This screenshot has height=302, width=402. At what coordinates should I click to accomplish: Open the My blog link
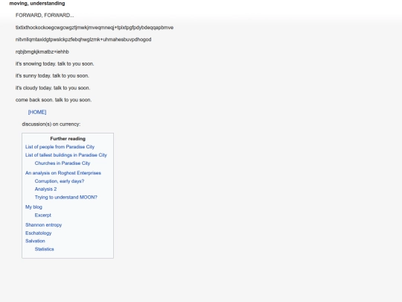click(x=33, y=207)
